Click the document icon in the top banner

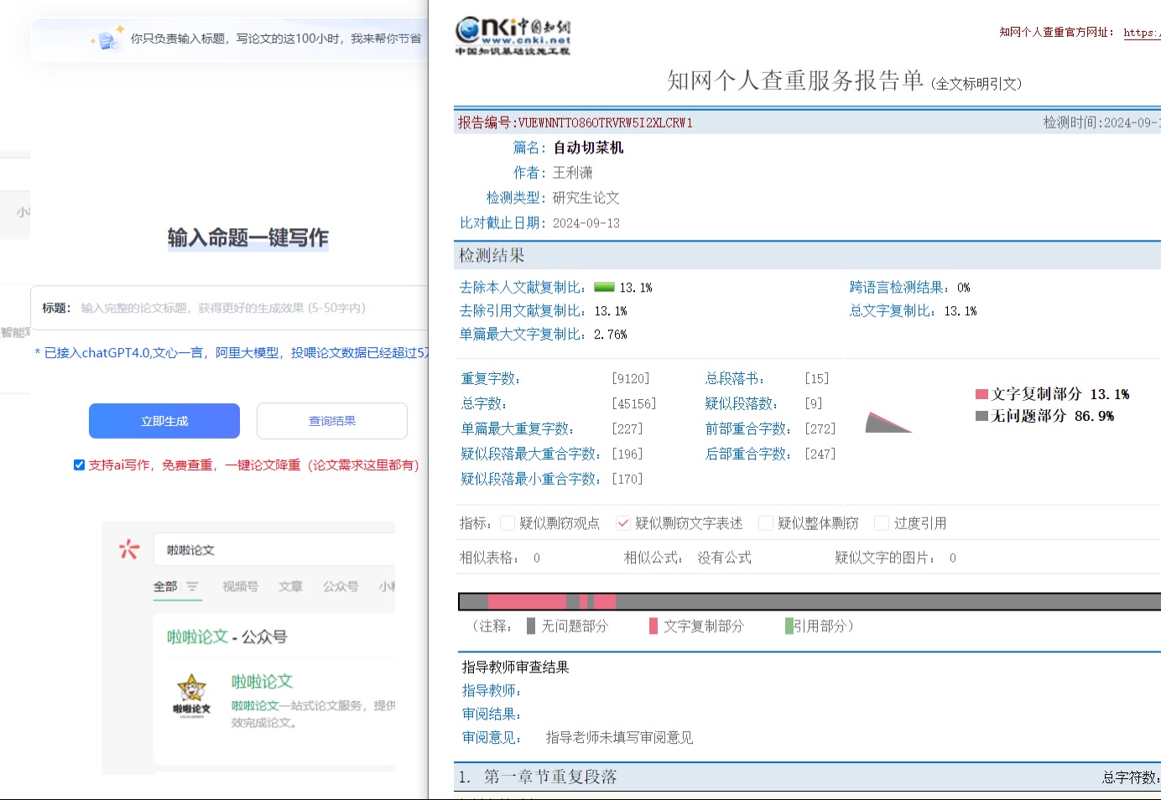[x=107, y=39]
